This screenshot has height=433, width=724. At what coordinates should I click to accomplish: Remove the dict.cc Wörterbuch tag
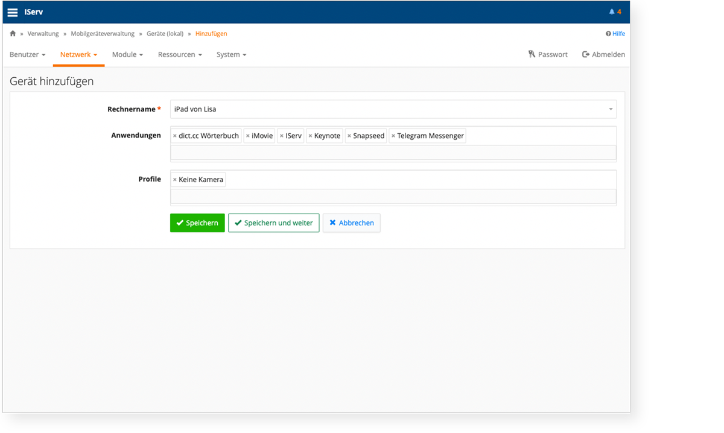tap(175, 136)
